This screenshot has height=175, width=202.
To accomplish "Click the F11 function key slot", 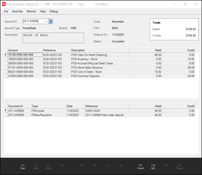I will (166, 165).
